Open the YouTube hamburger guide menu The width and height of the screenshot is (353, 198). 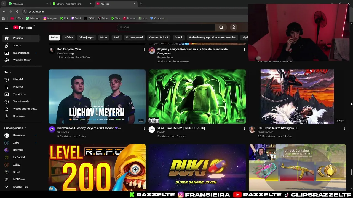click(7, 27)
